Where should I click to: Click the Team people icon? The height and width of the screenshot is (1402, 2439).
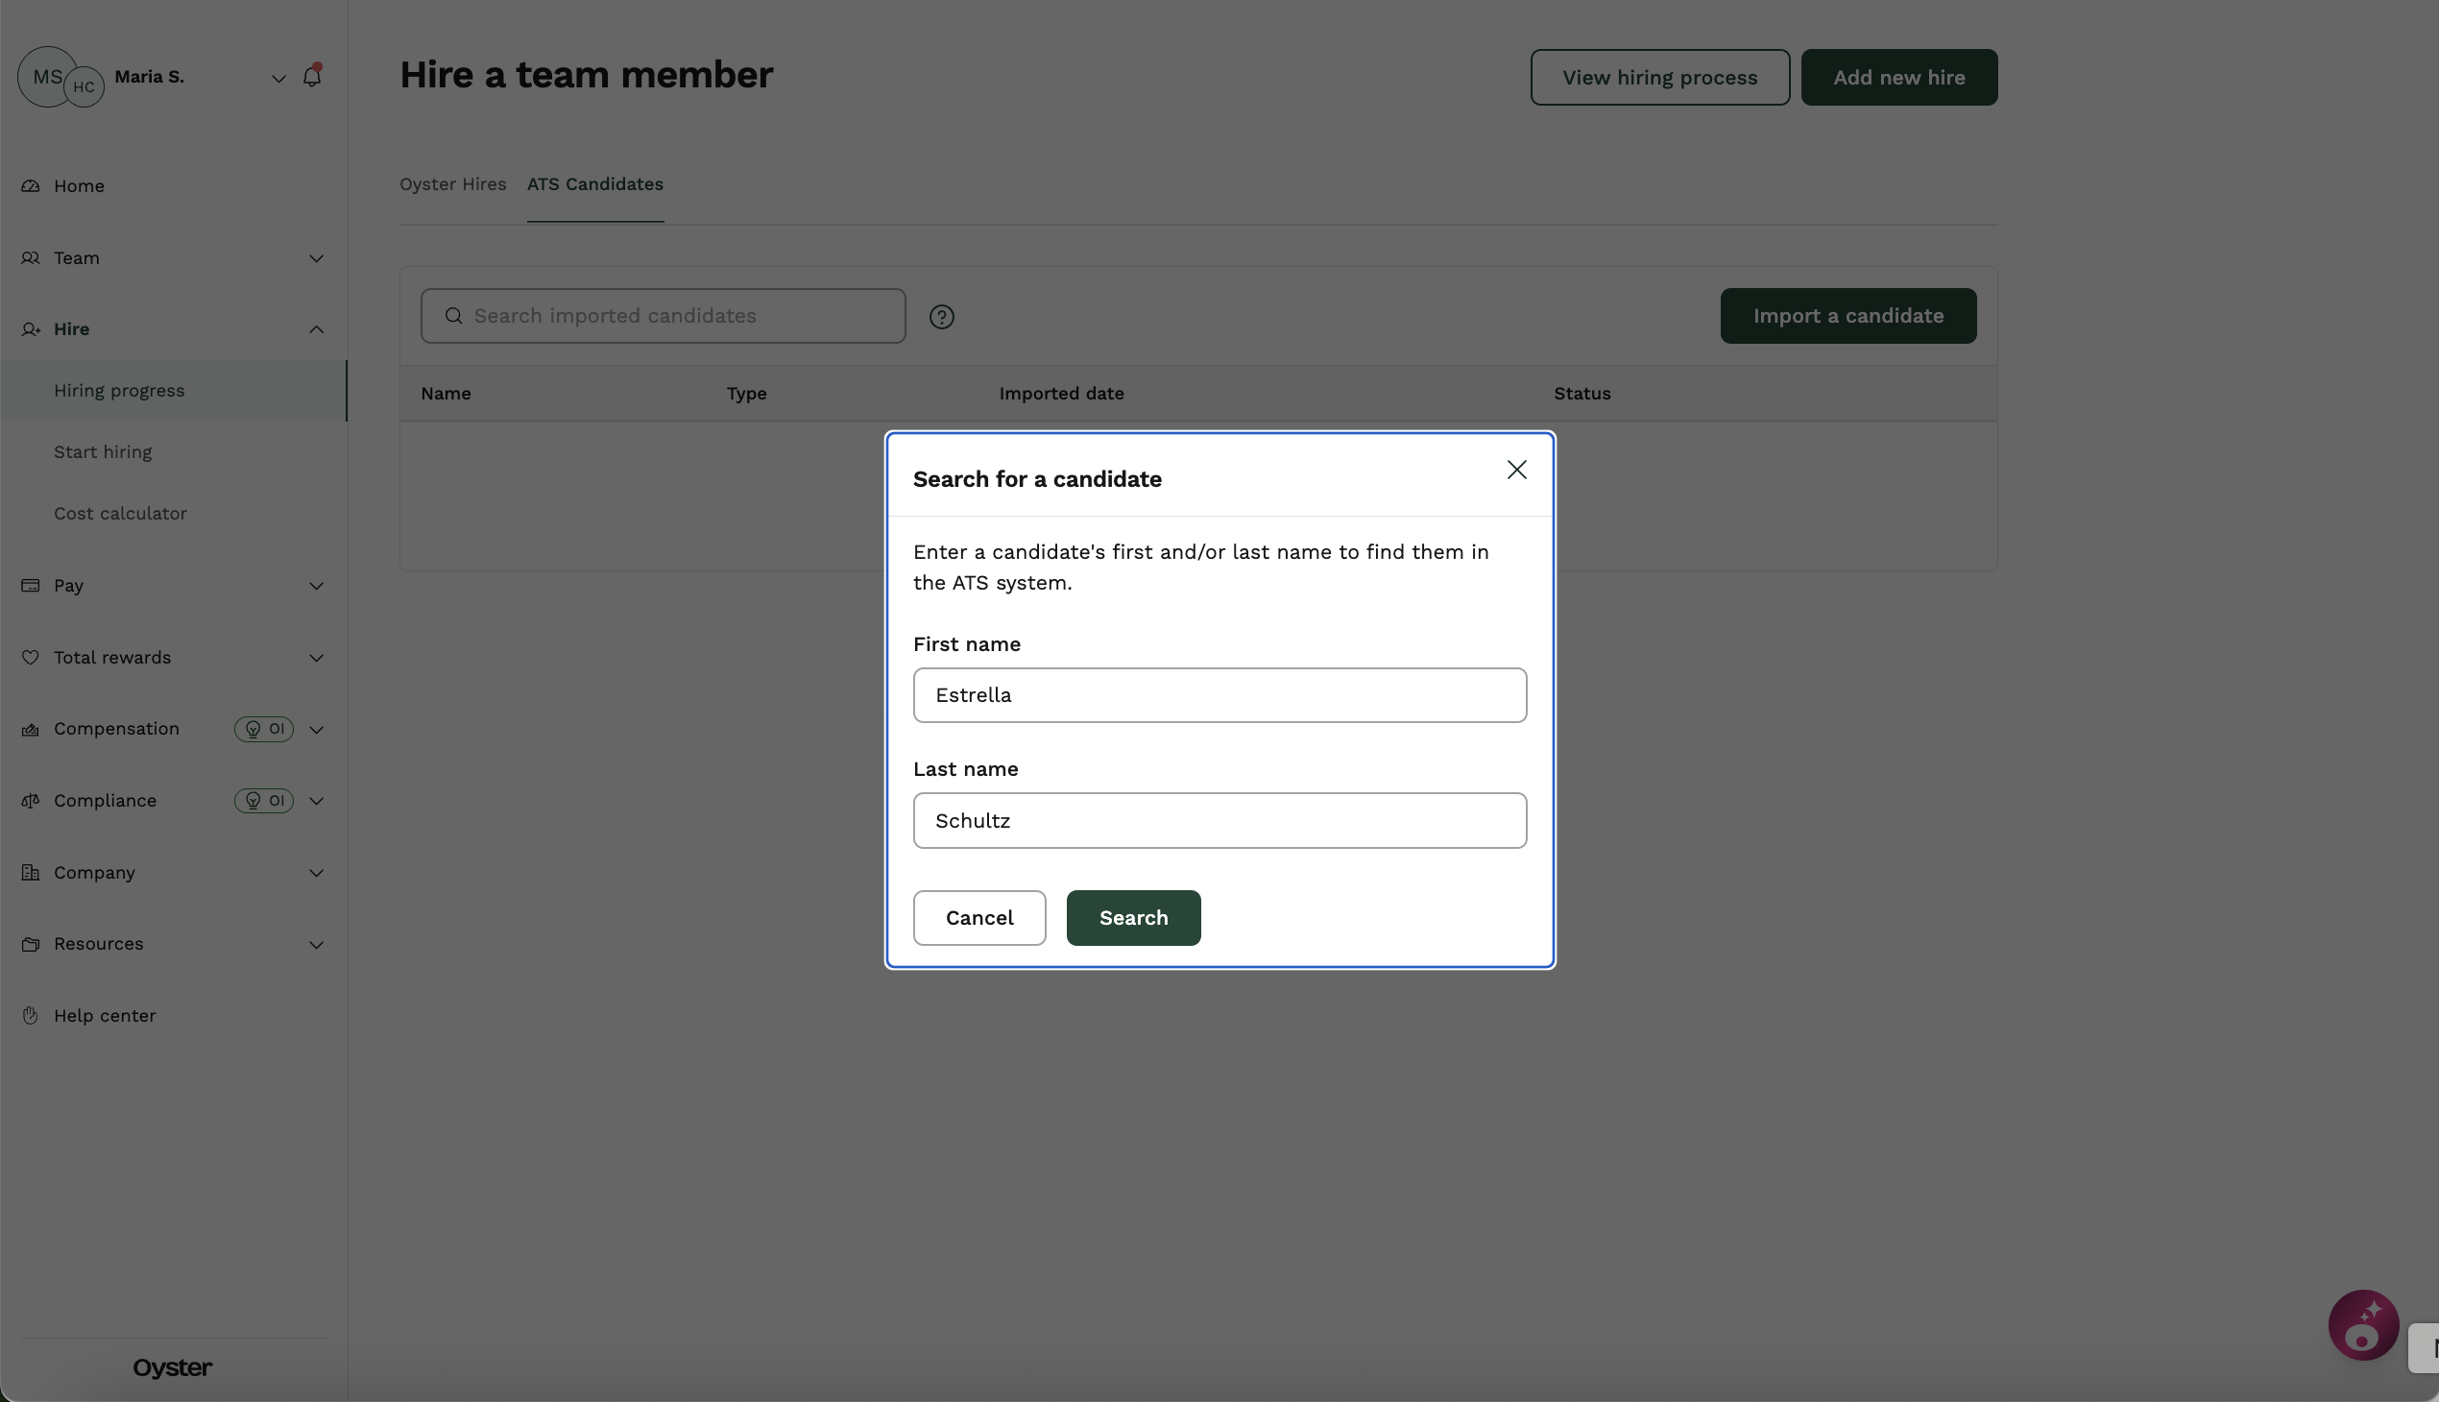pyautogui.click(x=31, y=258)
